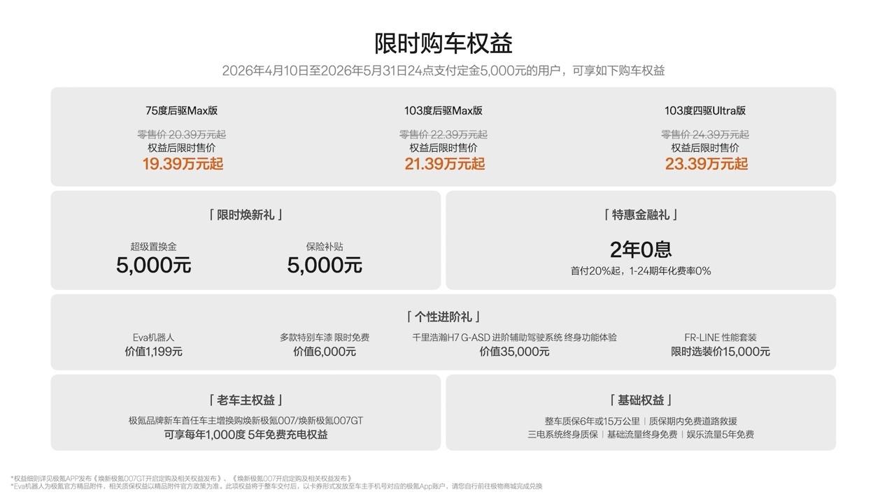Viewport: 887px width, 499px height.
Task: Click the struck-through 零售价 20.39万元起 text
Action: point(181,134)
